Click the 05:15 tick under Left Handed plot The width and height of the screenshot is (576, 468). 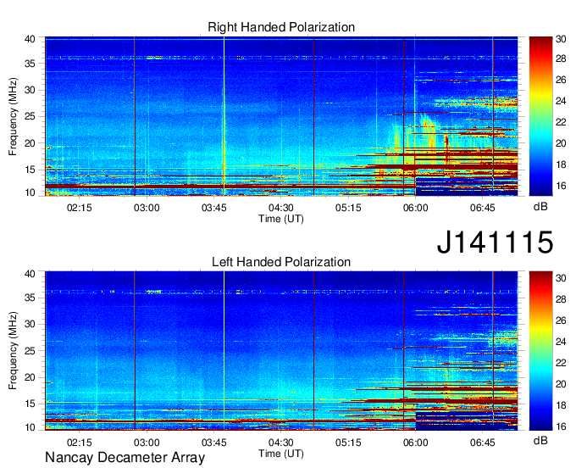point(348,443)
